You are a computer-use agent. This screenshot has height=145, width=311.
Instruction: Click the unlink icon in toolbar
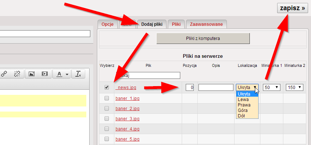coord(17,74)
